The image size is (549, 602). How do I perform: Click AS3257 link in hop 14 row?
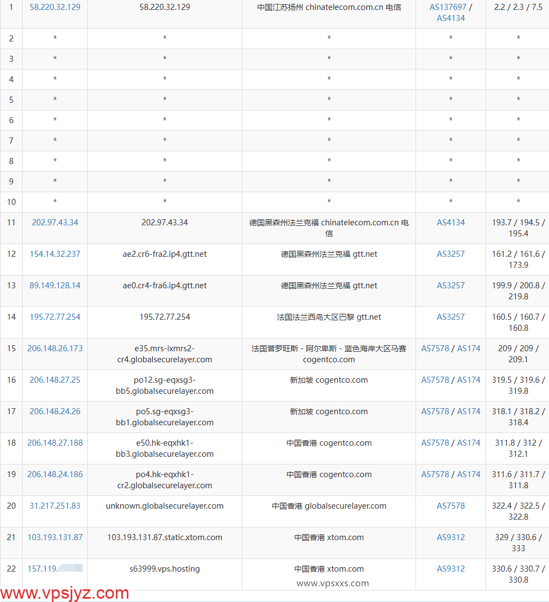point(451,317)
